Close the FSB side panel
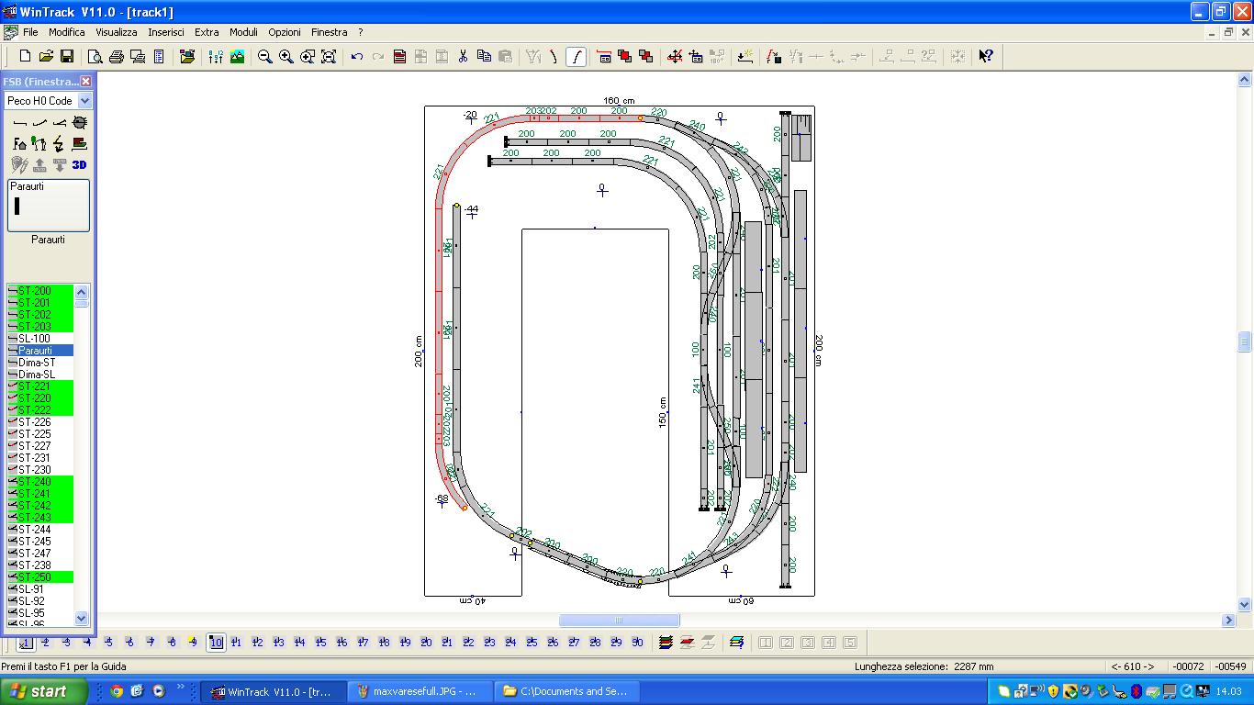This screenshot has width=1254, height=705. (x=86, y=82)
